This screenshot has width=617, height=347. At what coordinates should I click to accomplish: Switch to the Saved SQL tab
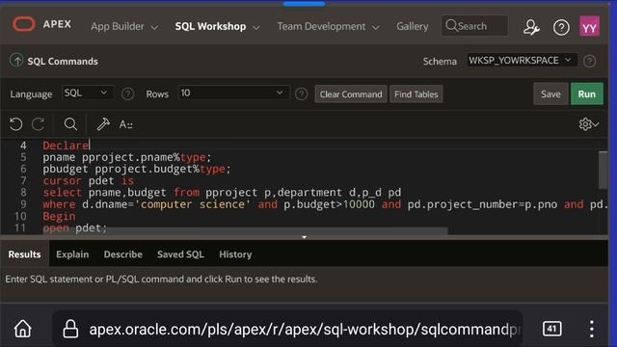tap(180, 254)
